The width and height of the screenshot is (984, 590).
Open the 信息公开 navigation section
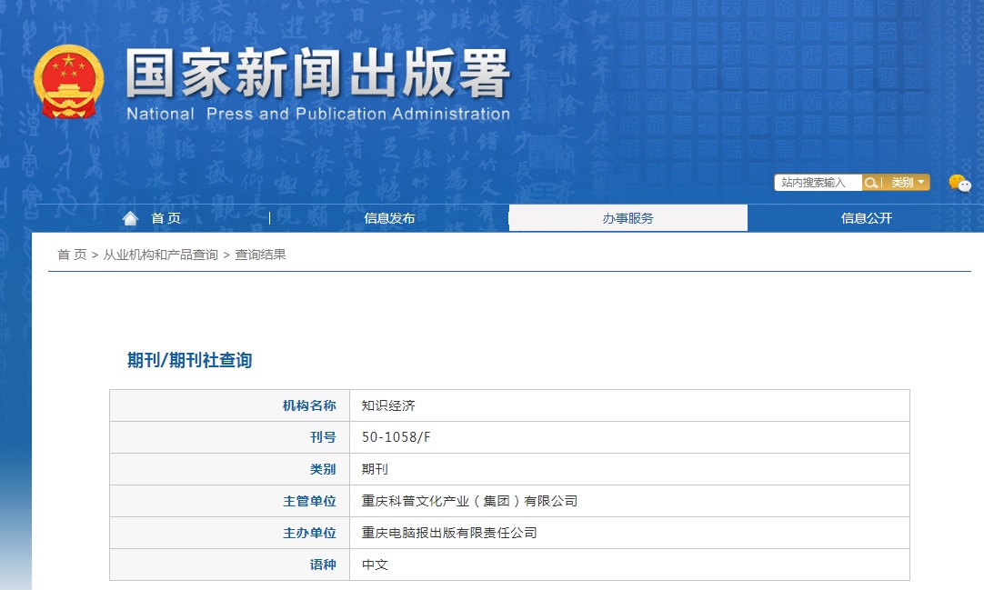point(865,218)
